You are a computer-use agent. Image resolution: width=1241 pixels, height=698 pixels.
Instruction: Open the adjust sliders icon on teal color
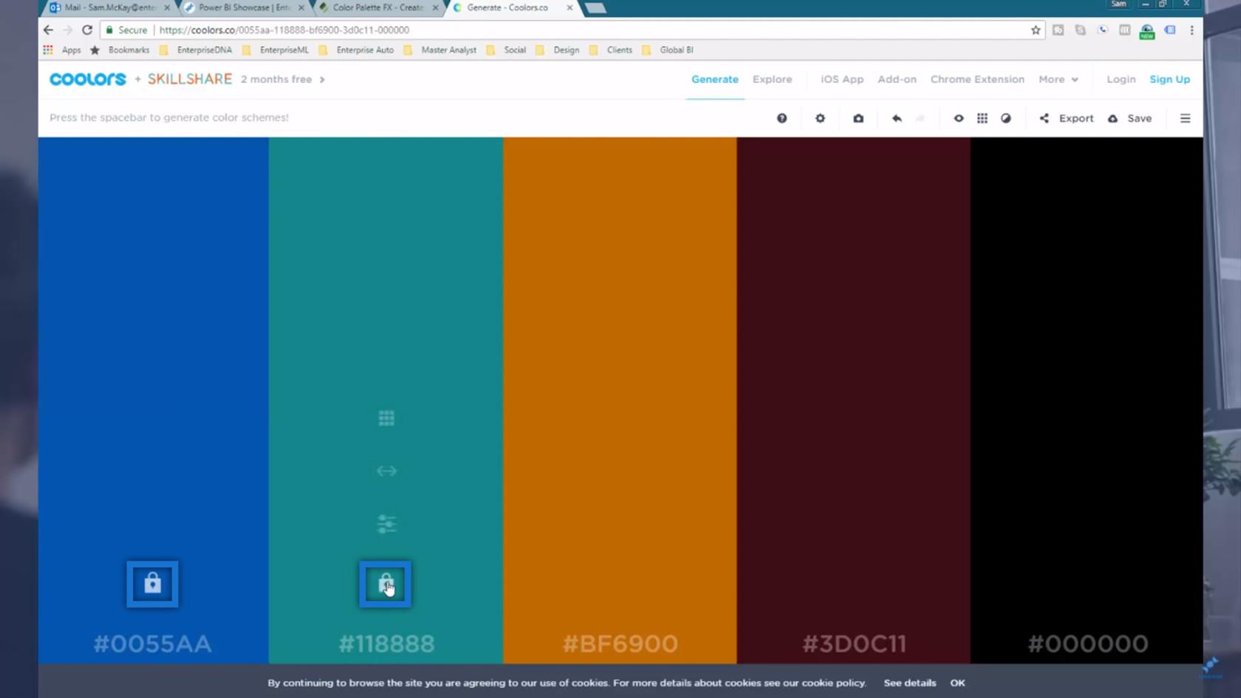pyautogui.click(x=386, y=524)
